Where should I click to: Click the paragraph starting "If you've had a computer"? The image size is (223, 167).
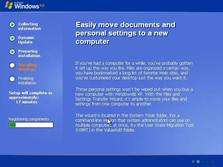click(x=134, y=71)
